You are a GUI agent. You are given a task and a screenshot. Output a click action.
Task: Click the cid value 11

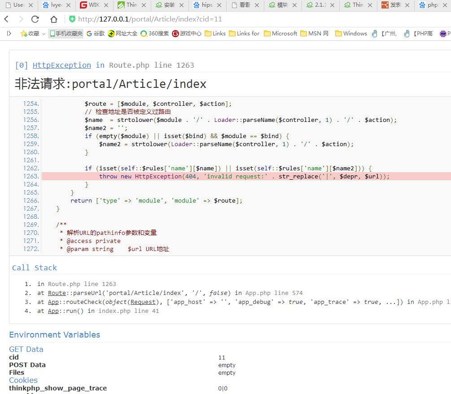pyautogui.click(x=222, y=357)
